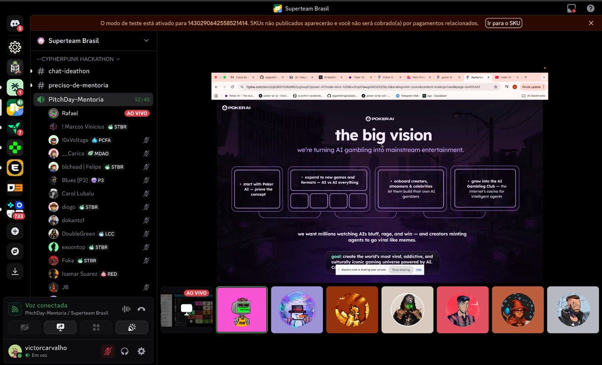Disconnect from voice with phone icon
602x365 pixels.
[x=141, y=309]
